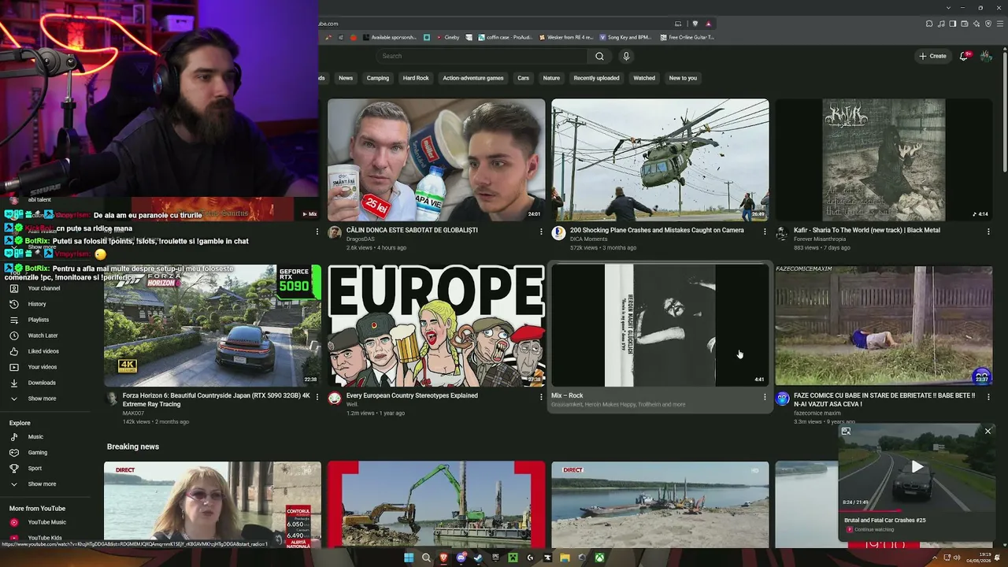
Task: Expand Show more under Downloads in the sidebar
Action: tap(43, 398)
